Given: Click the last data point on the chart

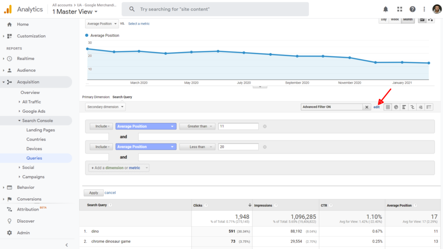Looking at the screenshot, I should pos(429,63).
